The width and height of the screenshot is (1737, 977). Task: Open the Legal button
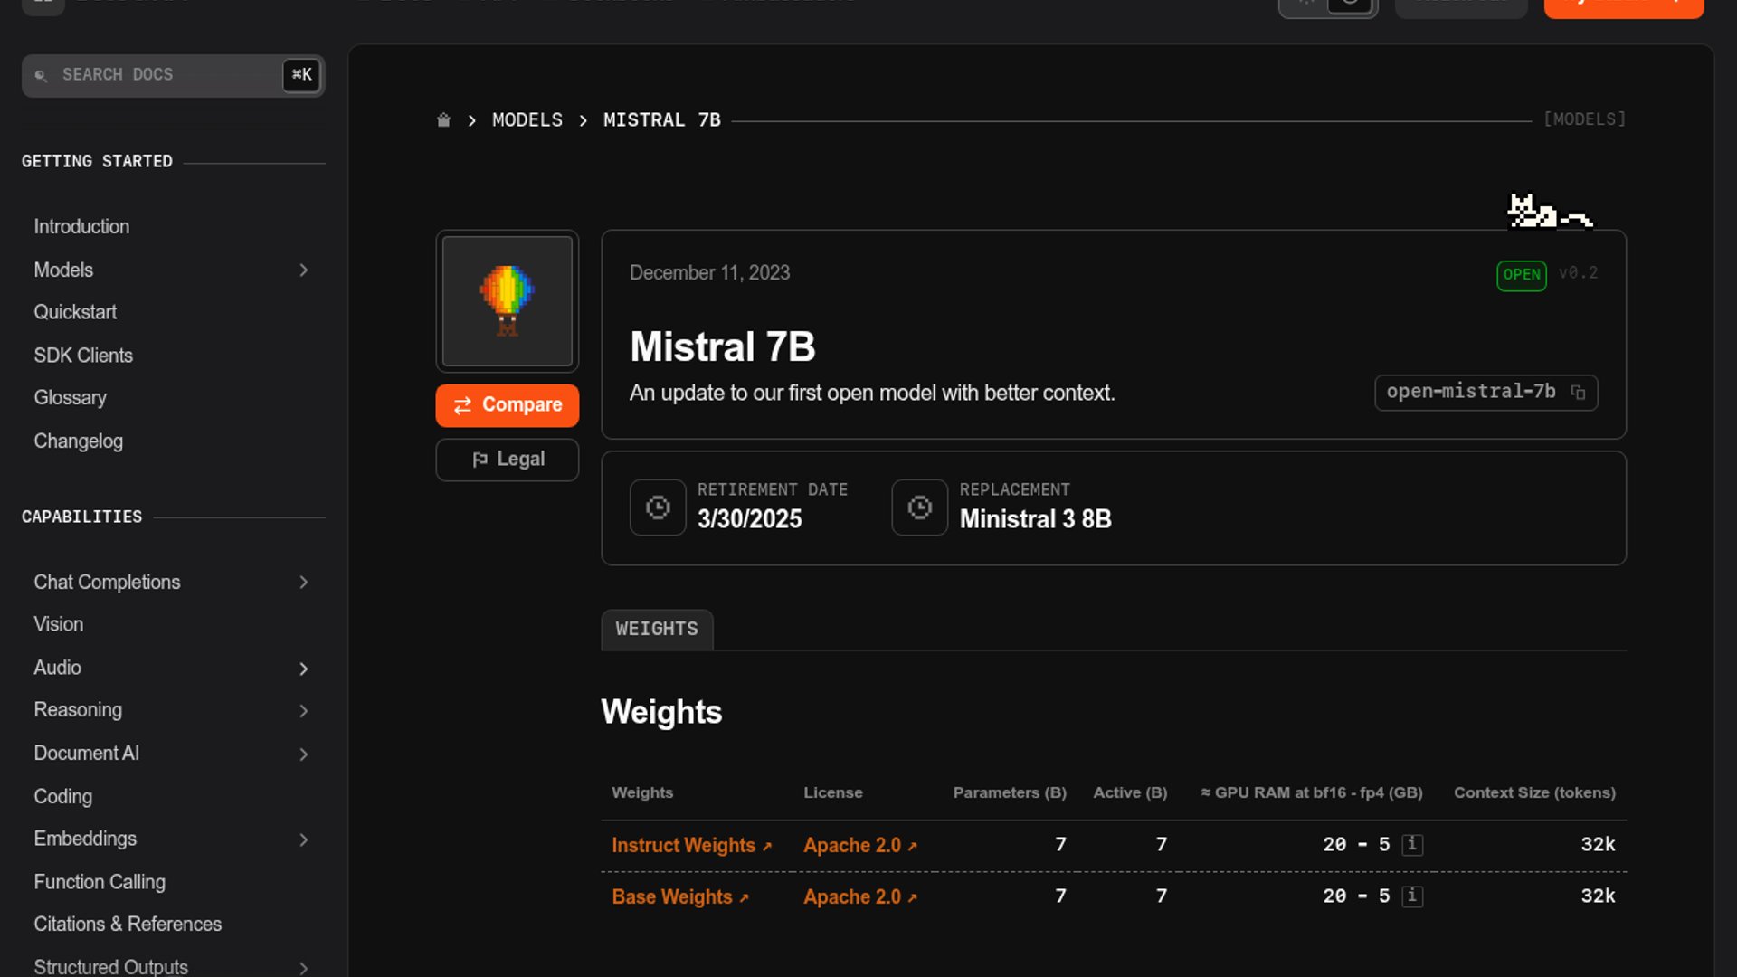pos(508,460)
